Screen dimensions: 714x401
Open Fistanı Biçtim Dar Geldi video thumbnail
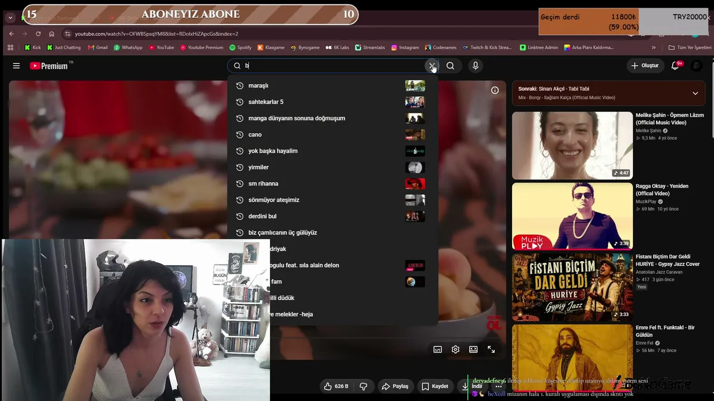coord(572,287)
